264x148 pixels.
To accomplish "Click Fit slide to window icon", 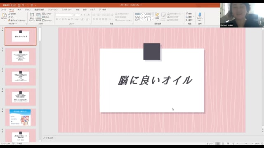I will click(x=262, y=143).
